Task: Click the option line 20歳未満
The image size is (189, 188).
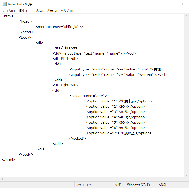Action: (119, 101)
